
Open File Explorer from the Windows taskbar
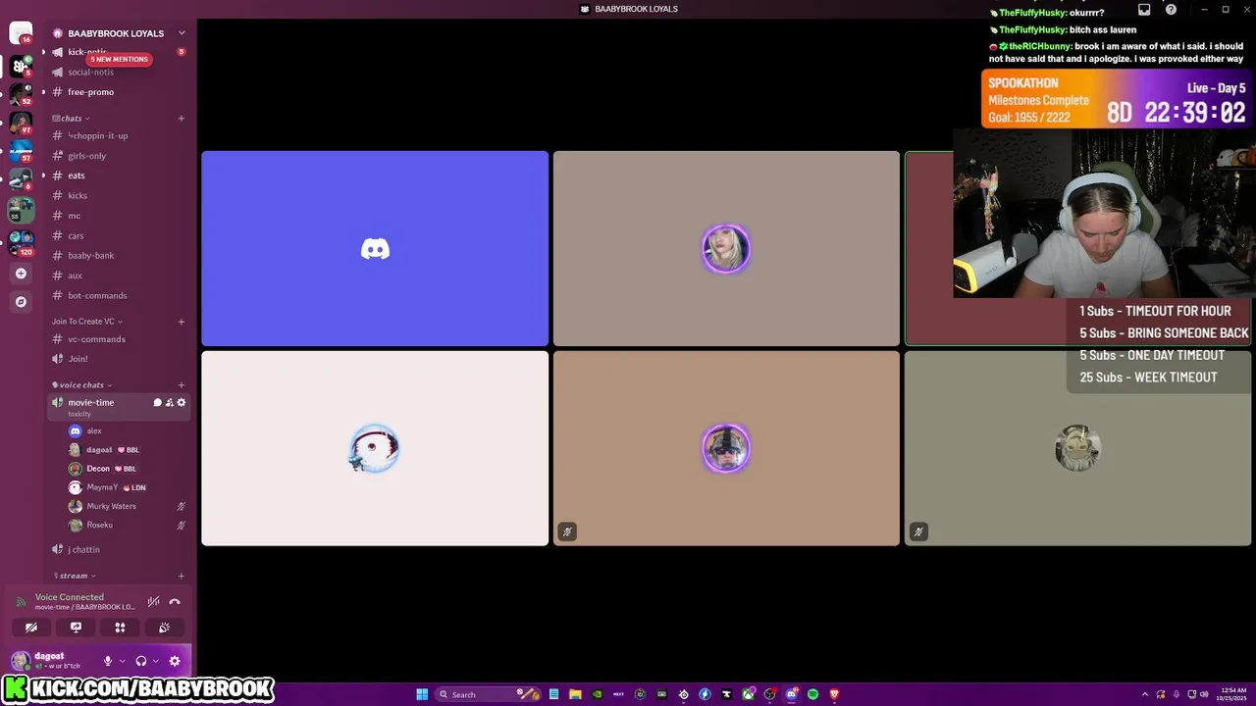(575, 694)
